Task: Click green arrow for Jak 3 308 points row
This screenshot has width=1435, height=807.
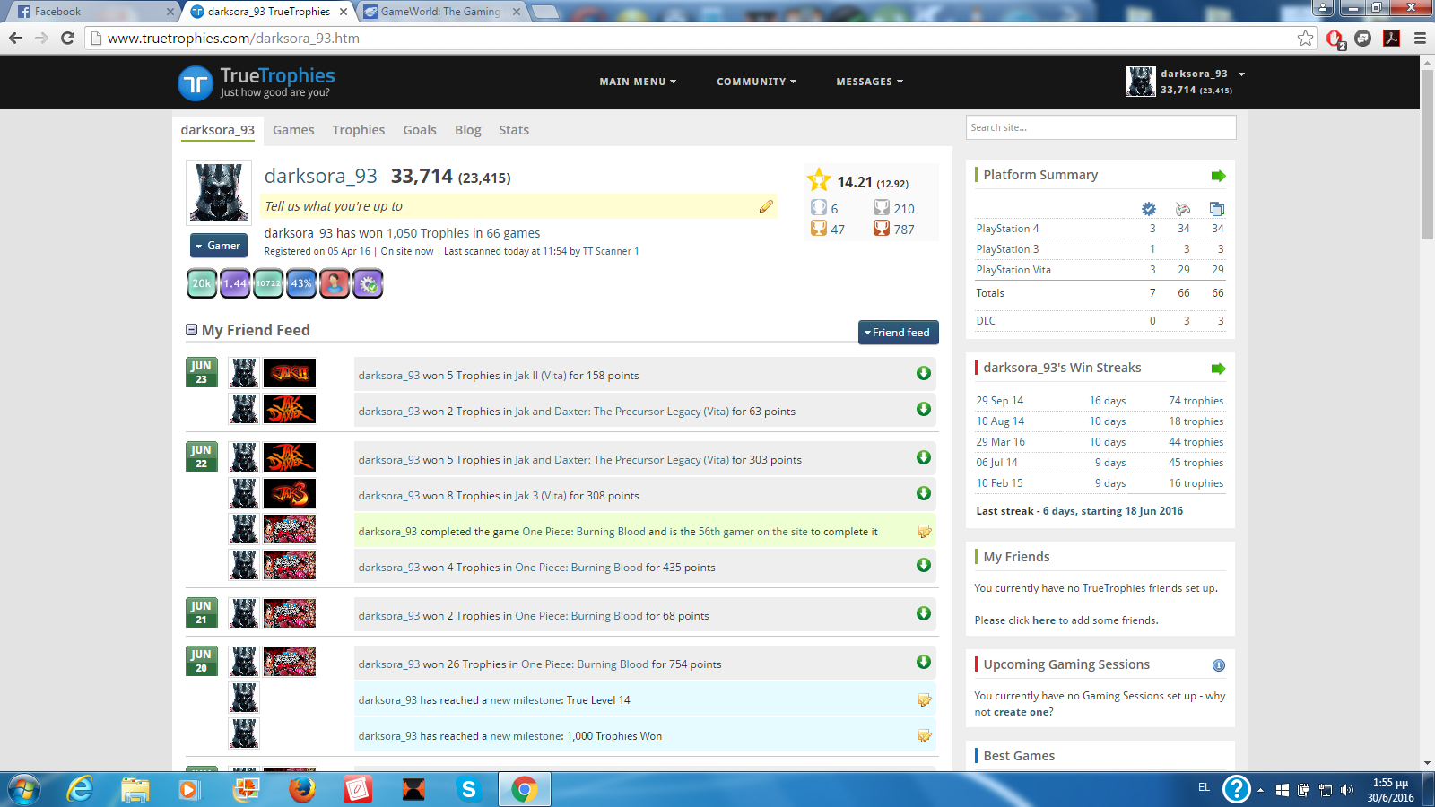Action: click(x=924, y=493)
